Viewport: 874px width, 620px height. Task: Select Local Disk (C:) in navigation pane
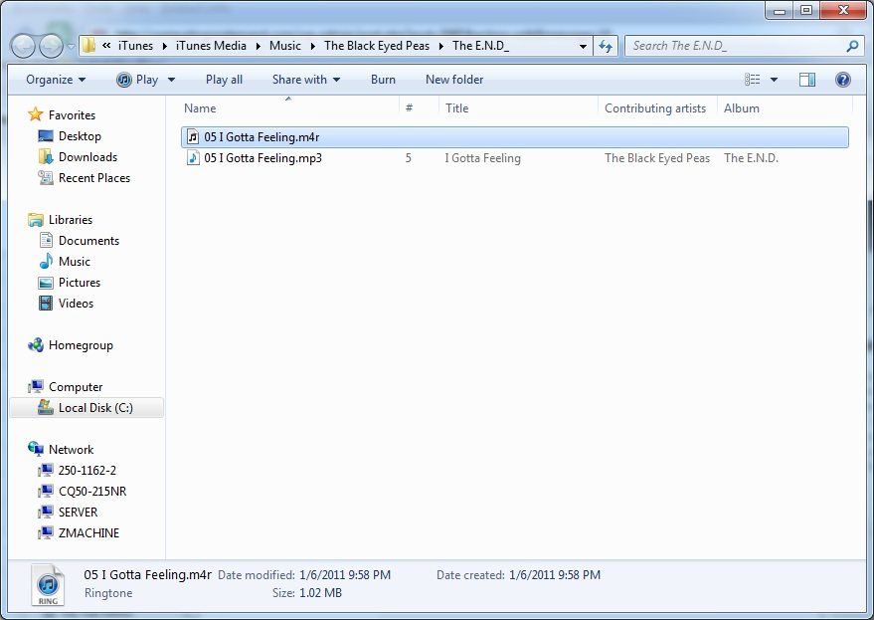87,408
